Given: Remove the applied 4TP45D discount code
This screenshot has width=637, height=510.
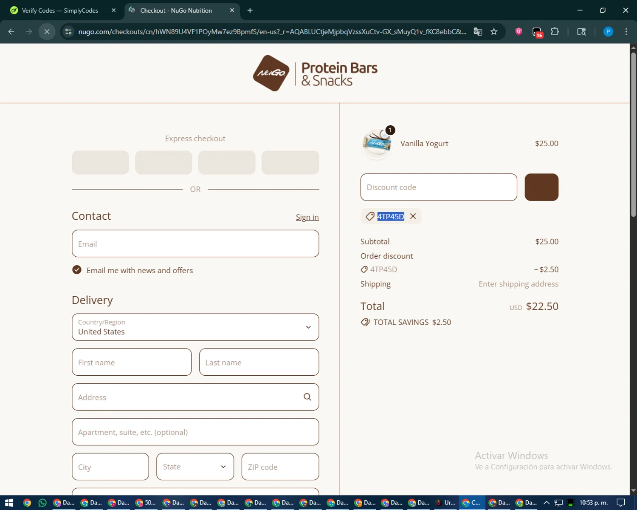Looking at the screenshot, I should [413, 216].
